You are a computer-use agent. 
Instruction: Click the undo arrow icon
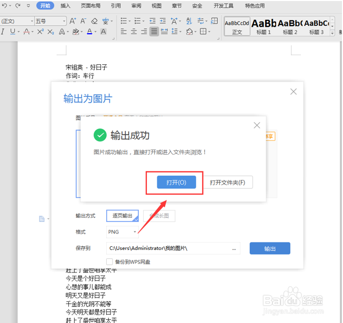[4, 5]
